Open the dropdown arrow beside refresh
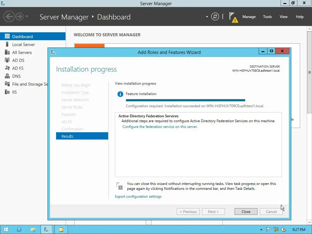Screen dimensions: 312x234 [x=207, y=17]
